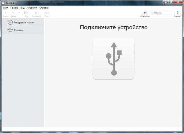Open the Лицензия menu
The width and height of the screenshot is (184, 133).
pyautogui.click(x=32, y=7)
